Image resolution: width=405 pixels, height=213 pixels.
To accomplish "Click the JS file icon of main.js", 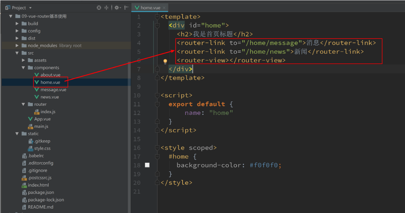I will (x=31, y=126).
